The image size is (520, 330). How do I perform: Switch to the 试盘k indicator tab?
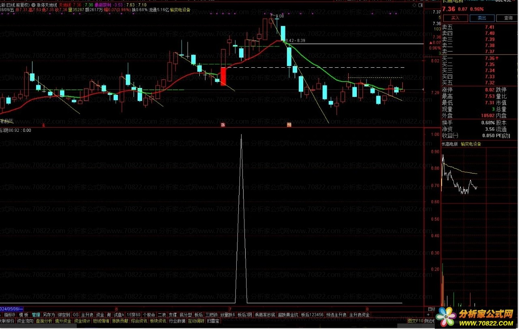point(119,315)
